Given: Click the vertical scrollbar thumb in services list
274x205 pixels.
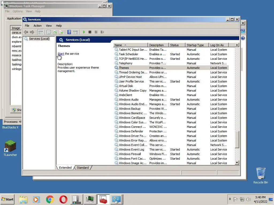Looking at the screenshot, I should point(237,140).
